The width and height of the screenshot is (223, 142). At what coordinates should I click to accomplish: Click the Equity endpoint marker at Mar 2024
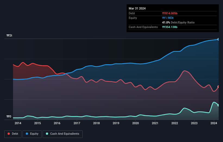tap(218, 39)
